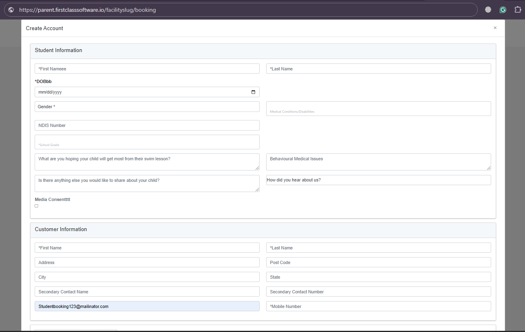This screenshot has height=332, width=525.
Task: Open the translate globe icon in browser toolbar
Action: click(x=488, y=10)
